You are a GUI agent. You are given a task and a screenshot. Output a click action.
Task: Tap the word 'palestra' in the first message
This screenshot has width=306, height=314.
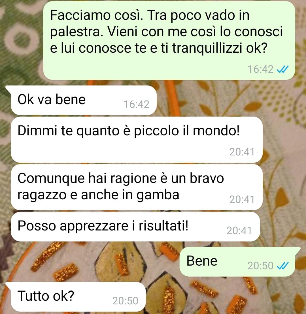point(75,32)
